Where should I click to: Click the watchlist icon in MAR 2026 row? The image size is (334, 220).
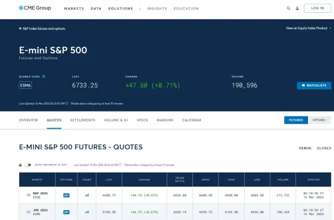point(28,195)
